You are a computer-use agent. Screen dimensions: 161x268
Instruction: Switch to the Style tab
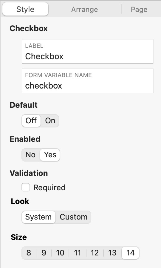click(25, 9)
